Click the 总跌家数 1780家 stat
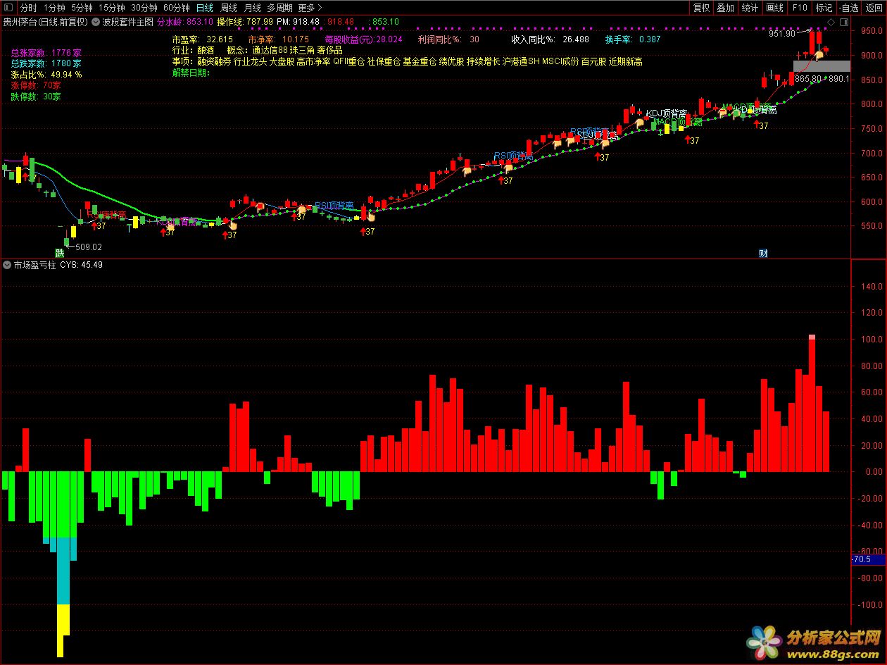This screenshot has height=665, width=887. 46,63
